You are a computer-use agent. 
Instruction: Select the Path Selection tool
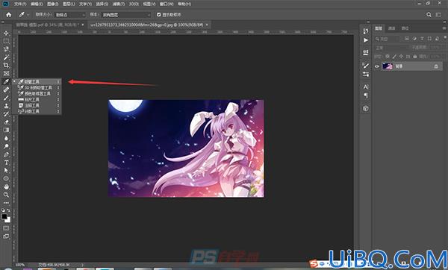coord(6,170)
